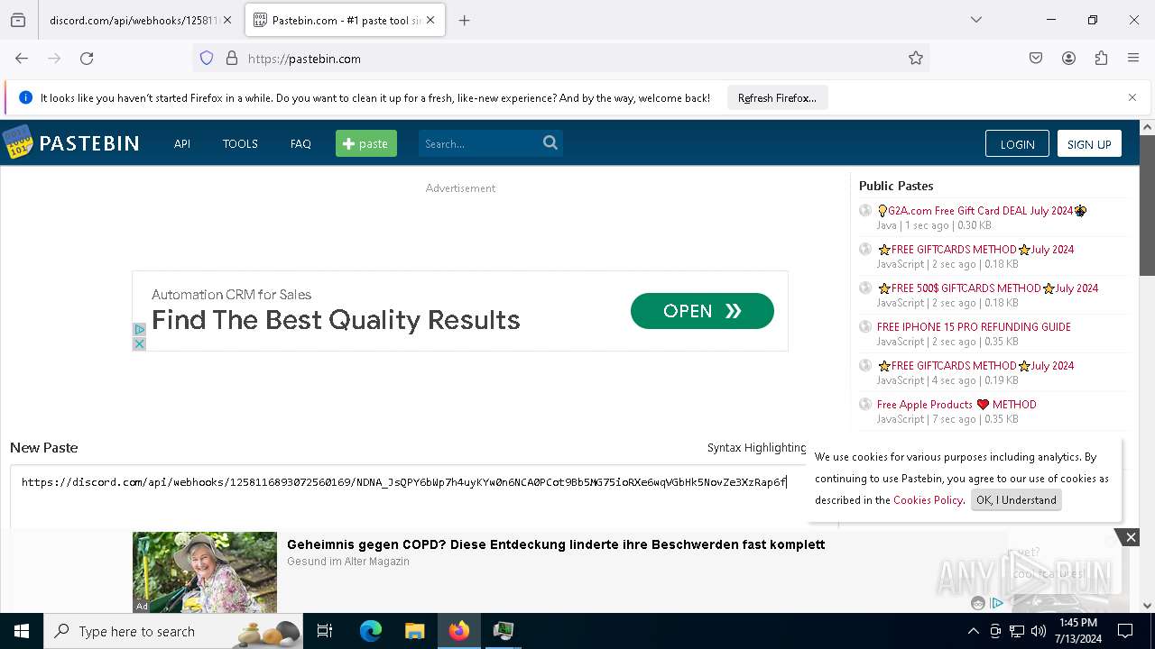The width and height of the screenshot is (1155, 649).
Task: Open the Cookies Policy link
Action: click(929, 500)
